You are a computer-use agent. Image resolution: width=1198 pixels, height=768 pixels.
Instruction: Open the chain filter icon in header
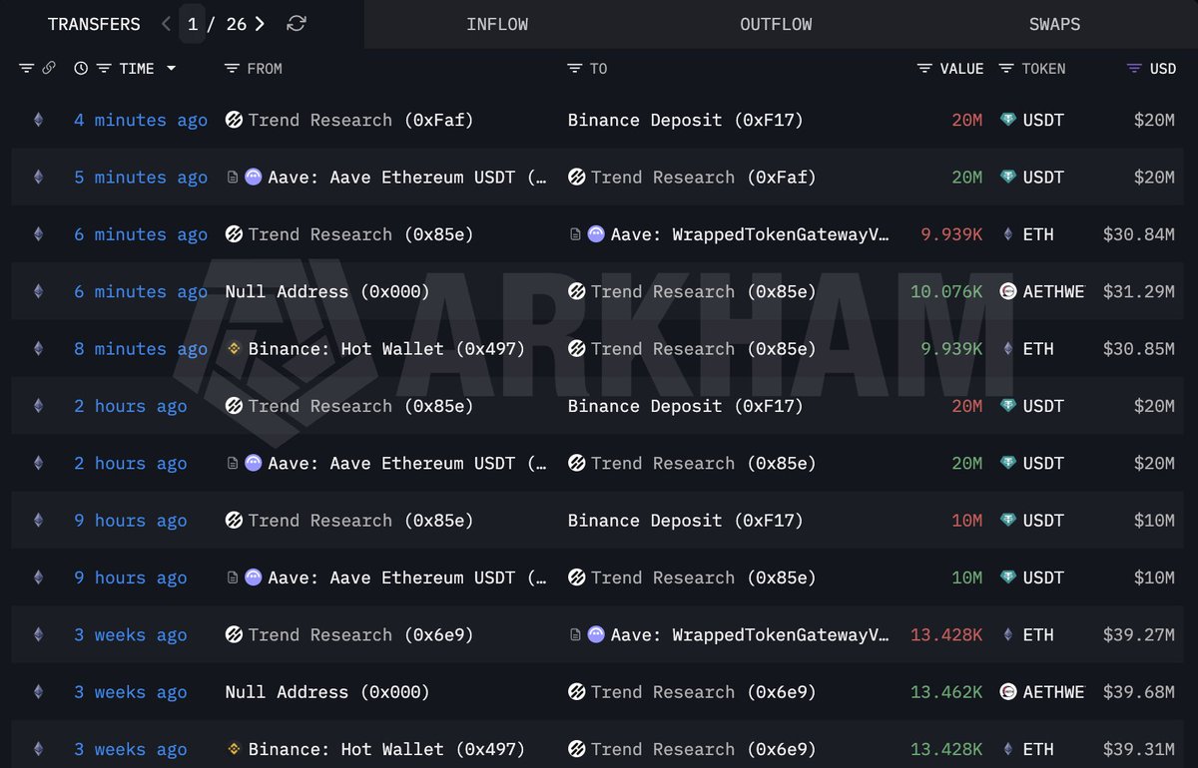pyautogui.click(x=27, y=68)
